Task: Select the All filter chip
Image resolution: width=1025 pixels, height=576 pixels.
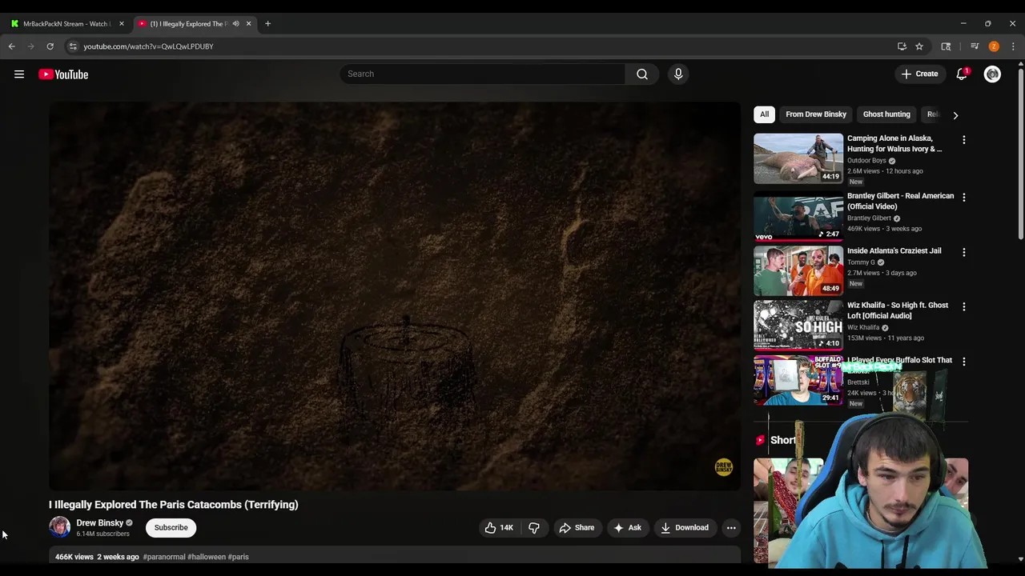Action: [x=764, y=114]
